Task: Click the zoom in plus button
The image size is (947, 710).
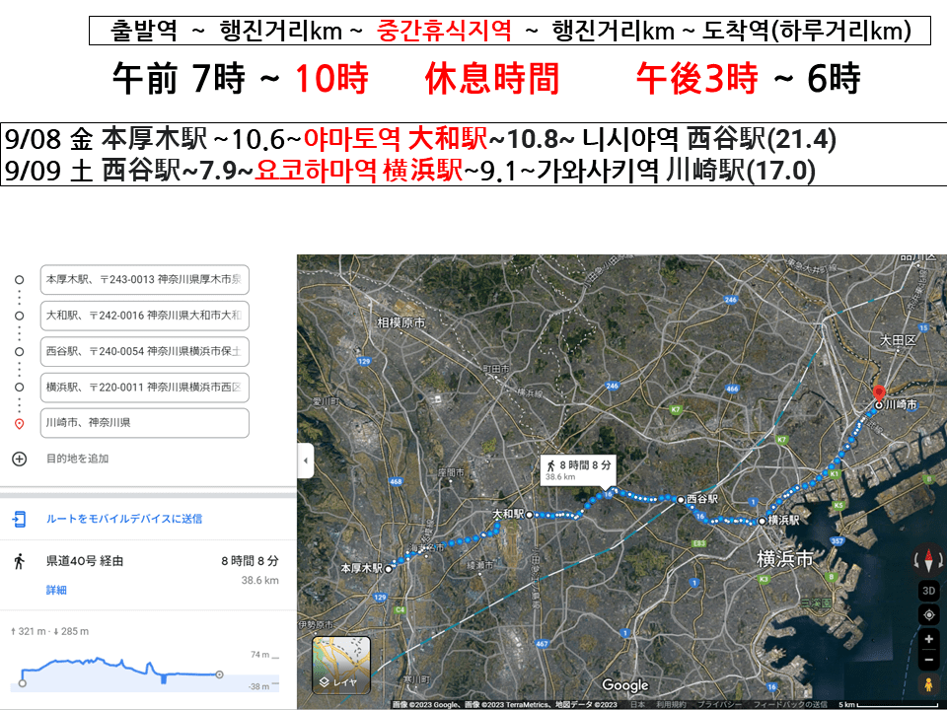Action: (x=928, y=639)
